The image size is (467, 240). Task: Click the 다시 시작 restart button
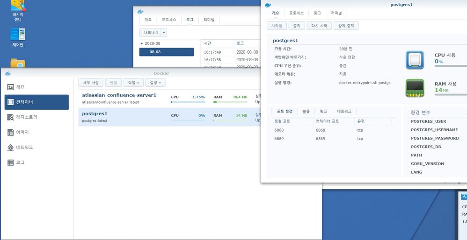click(319, 26)
